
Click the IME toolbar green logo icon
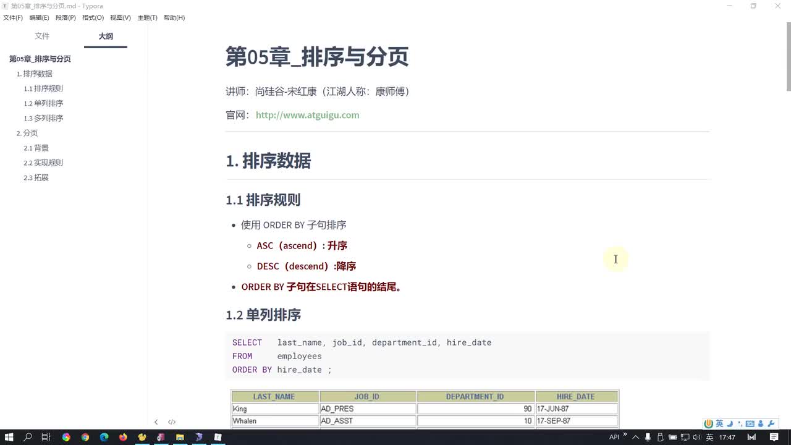pos(709,424)
